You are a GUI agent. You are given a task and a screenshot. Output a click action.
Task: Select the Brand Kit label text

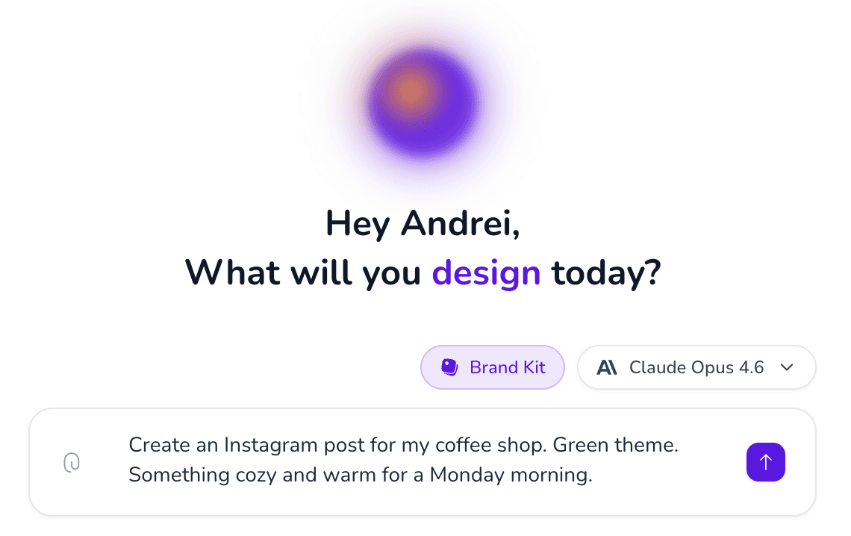pyautogui.click(x=508, y=367)
